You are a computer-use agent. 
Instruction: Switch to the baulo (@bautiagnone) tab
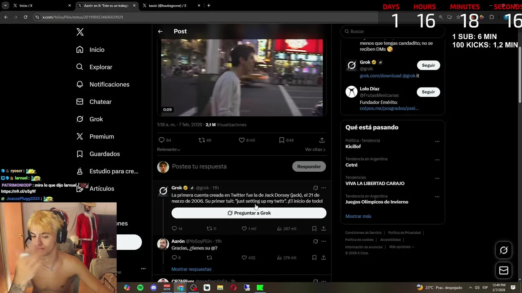(x=170, y=6)
